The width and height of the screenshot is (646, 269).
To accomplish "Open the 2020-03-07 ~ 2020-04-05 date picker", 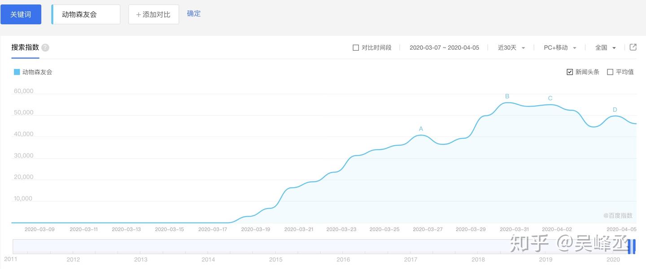I will [x=444, y=47].
